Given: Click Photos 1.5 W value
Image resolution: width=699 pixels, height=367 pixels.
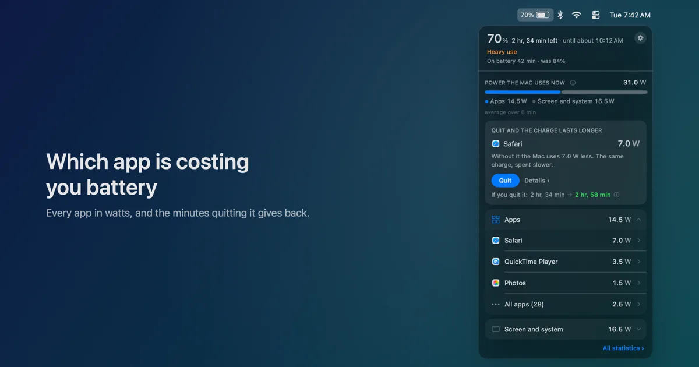Looking at the screenshot, I should click(622, 283).
